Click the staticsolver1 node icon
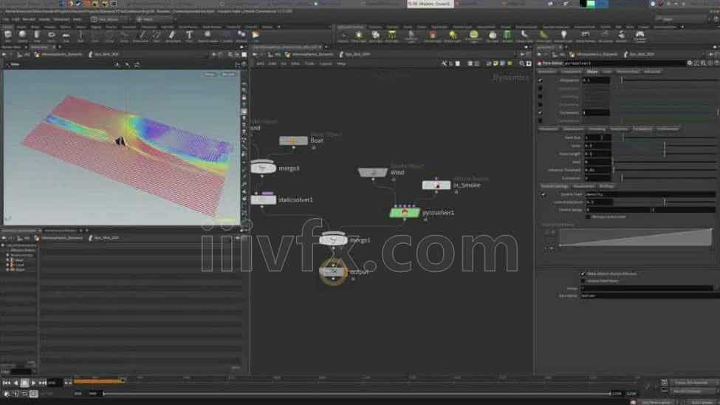 [263, 200]
